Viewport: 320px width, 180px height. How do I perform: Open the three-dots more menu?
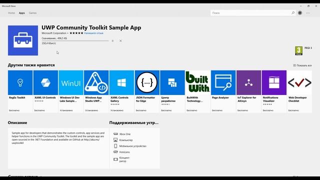click(308, 13)
